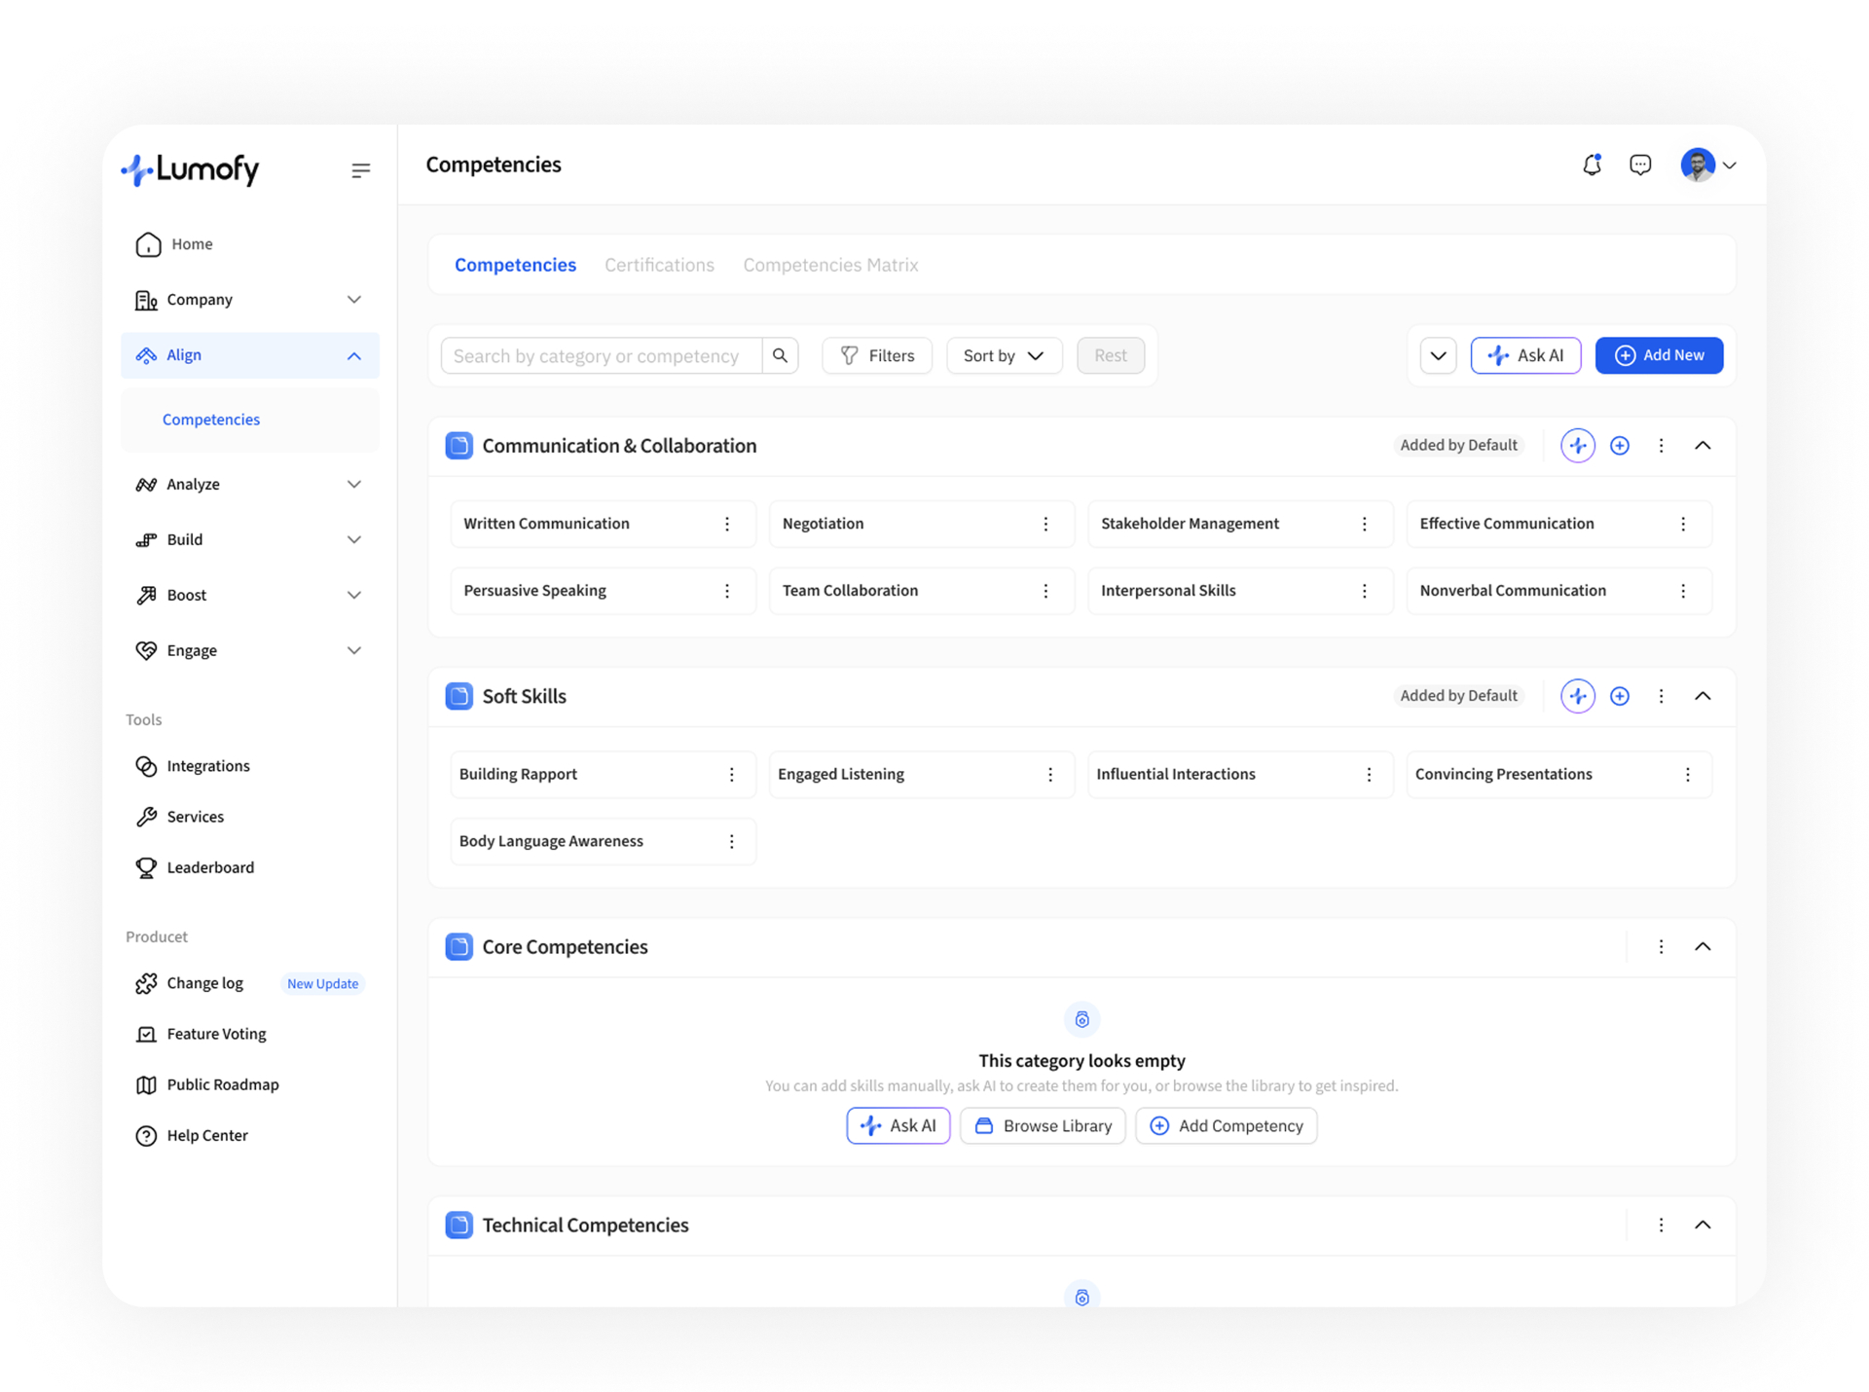
Task: Open the dropdown arrow beside Ask AI
Action: pyautogui.click(x=1438, y=355)
